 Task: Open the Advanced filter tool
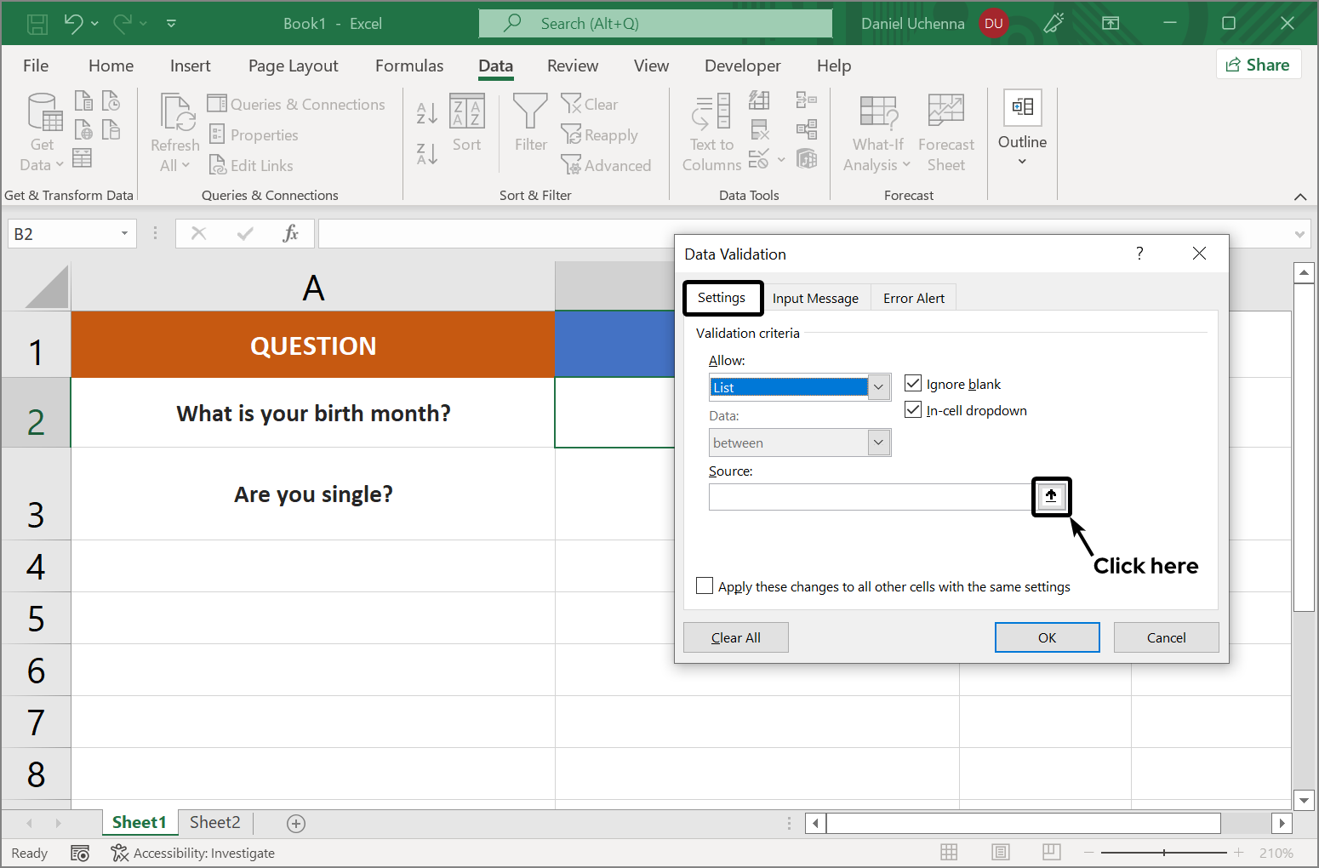click(x=607, y=165)
